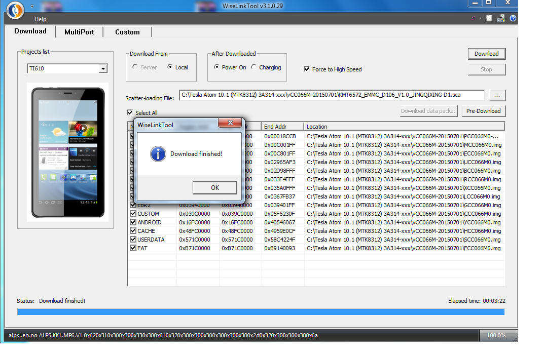This screenshot has height=356, width=543.
Task: Toggle the Select All checkbox
Action: pos(130,112)
